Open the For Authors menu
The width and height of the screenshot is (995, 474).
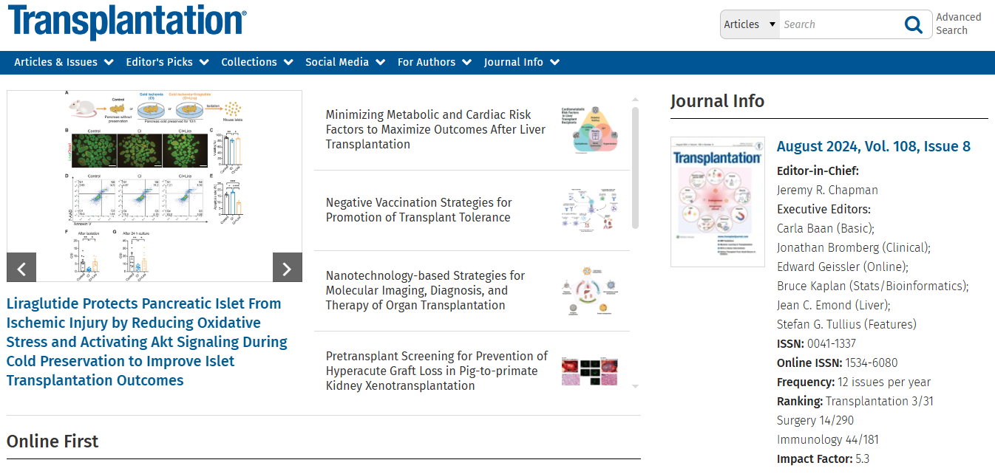pyautogui.click(x=435, y=62)
